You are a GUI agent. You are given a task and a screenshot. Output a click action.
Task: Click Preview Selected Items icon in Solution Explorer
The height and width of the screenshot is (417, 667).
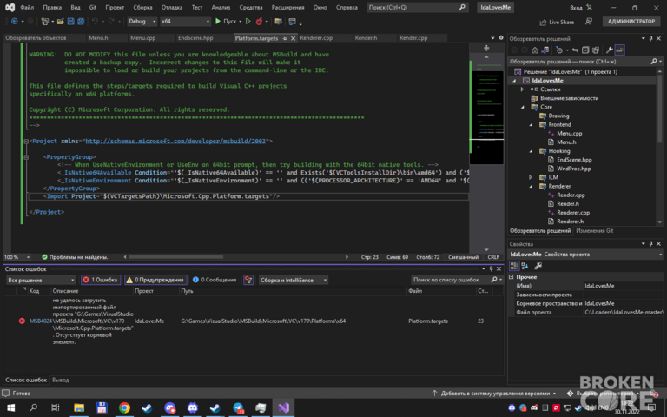coord(620,50)
